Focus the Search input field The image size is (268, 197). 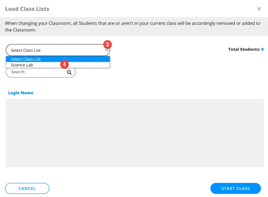38,72
